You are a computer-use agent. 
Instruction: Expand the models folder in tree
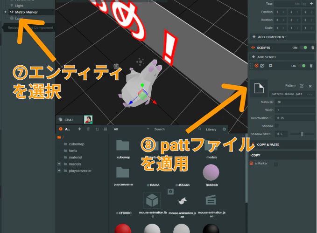pos(59,164)
